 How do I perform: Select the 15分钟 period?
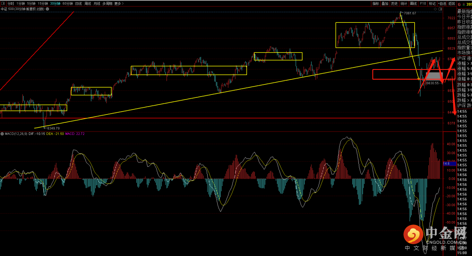43,3
